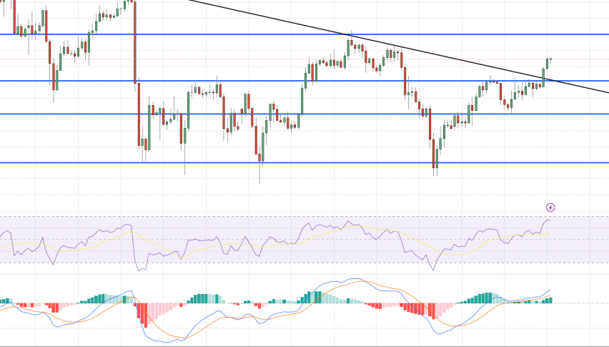Select the middle dashed RSI level line
This screenshot has height=347, width=609.
point(304,240)
